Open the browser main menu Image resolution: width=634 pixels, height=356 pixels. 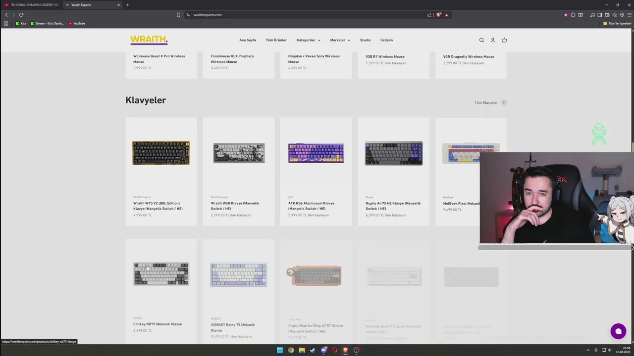tap(630, 15)
